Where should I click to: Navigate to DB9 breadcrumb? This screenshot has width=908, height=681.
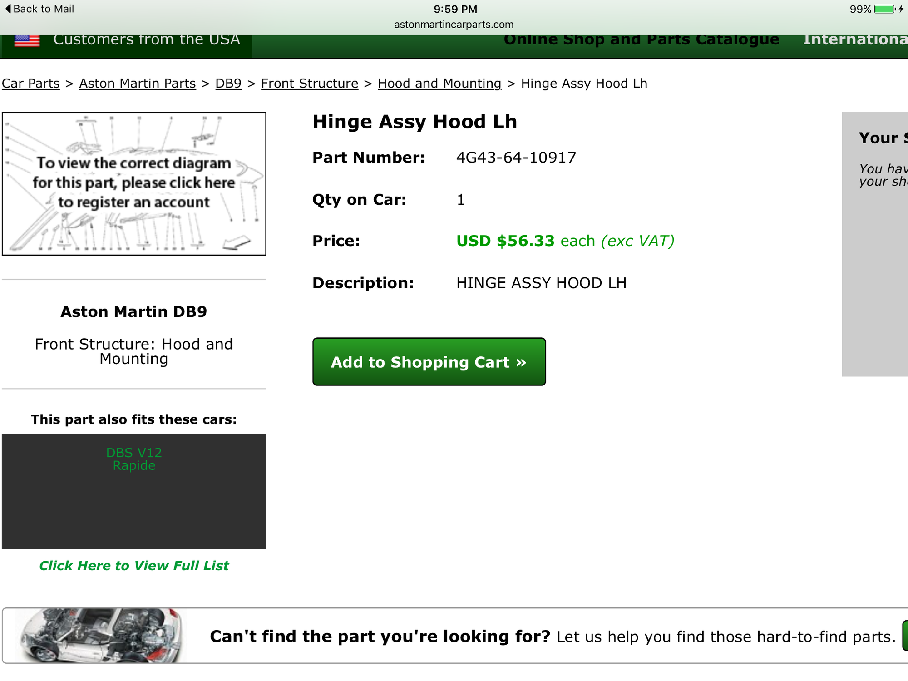click(228, 84)
